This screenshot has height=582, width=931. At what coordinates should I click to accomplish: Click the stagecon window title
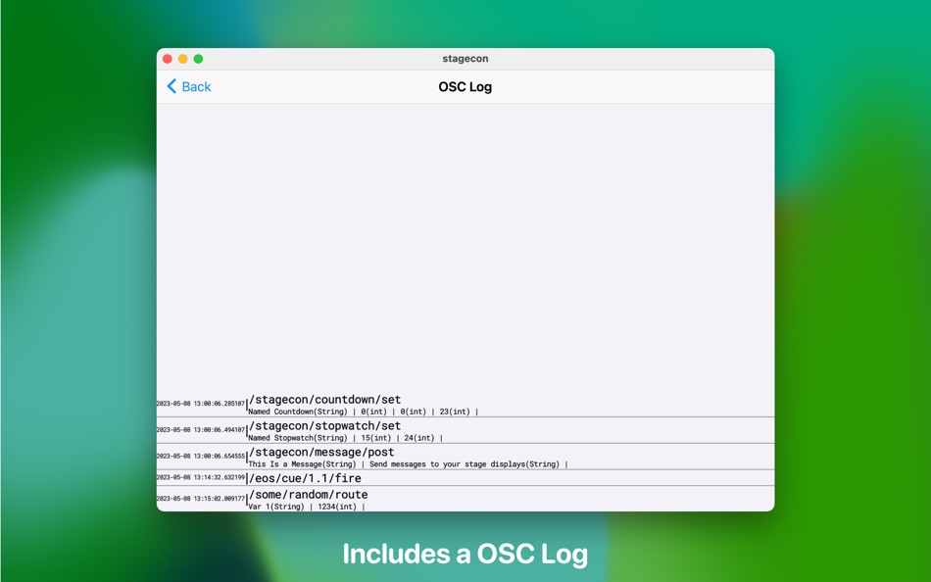pos(465,58)
